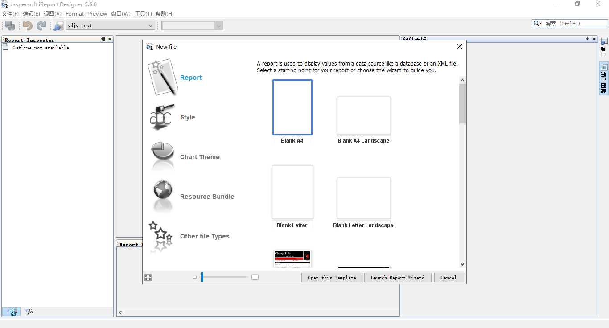This screenshot has width=609, height=328.
Task: Minimize the Report Inspector panel
Action: pyautogui.click(x=103, y=39)
